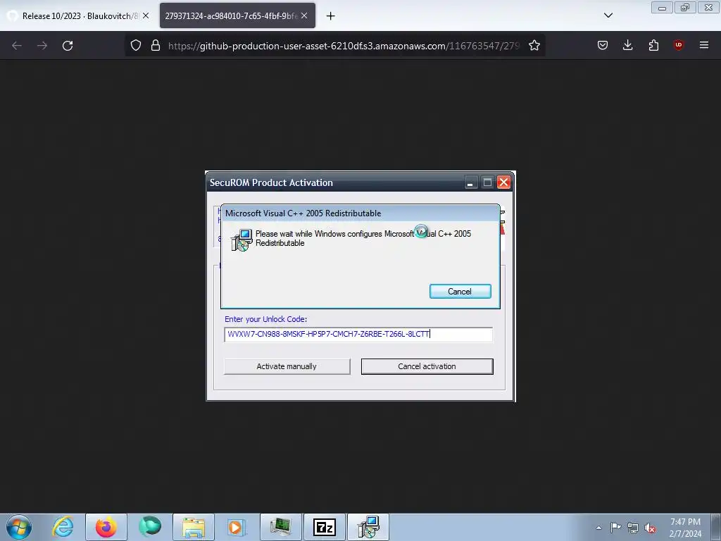The image size is (721, 541).
Task: Show hidden system tray icons
Action: 598,528
